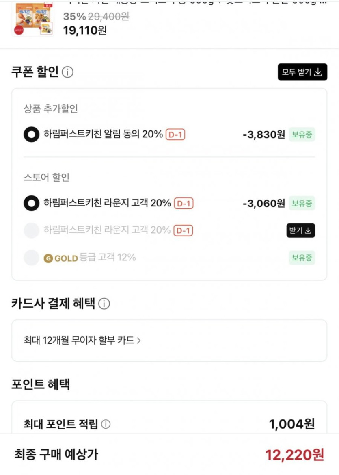This screenshot has height=475, width=339.
Task: Select the greyed-out 라운지 고객 20% radio button
Action: pos(31,230)
